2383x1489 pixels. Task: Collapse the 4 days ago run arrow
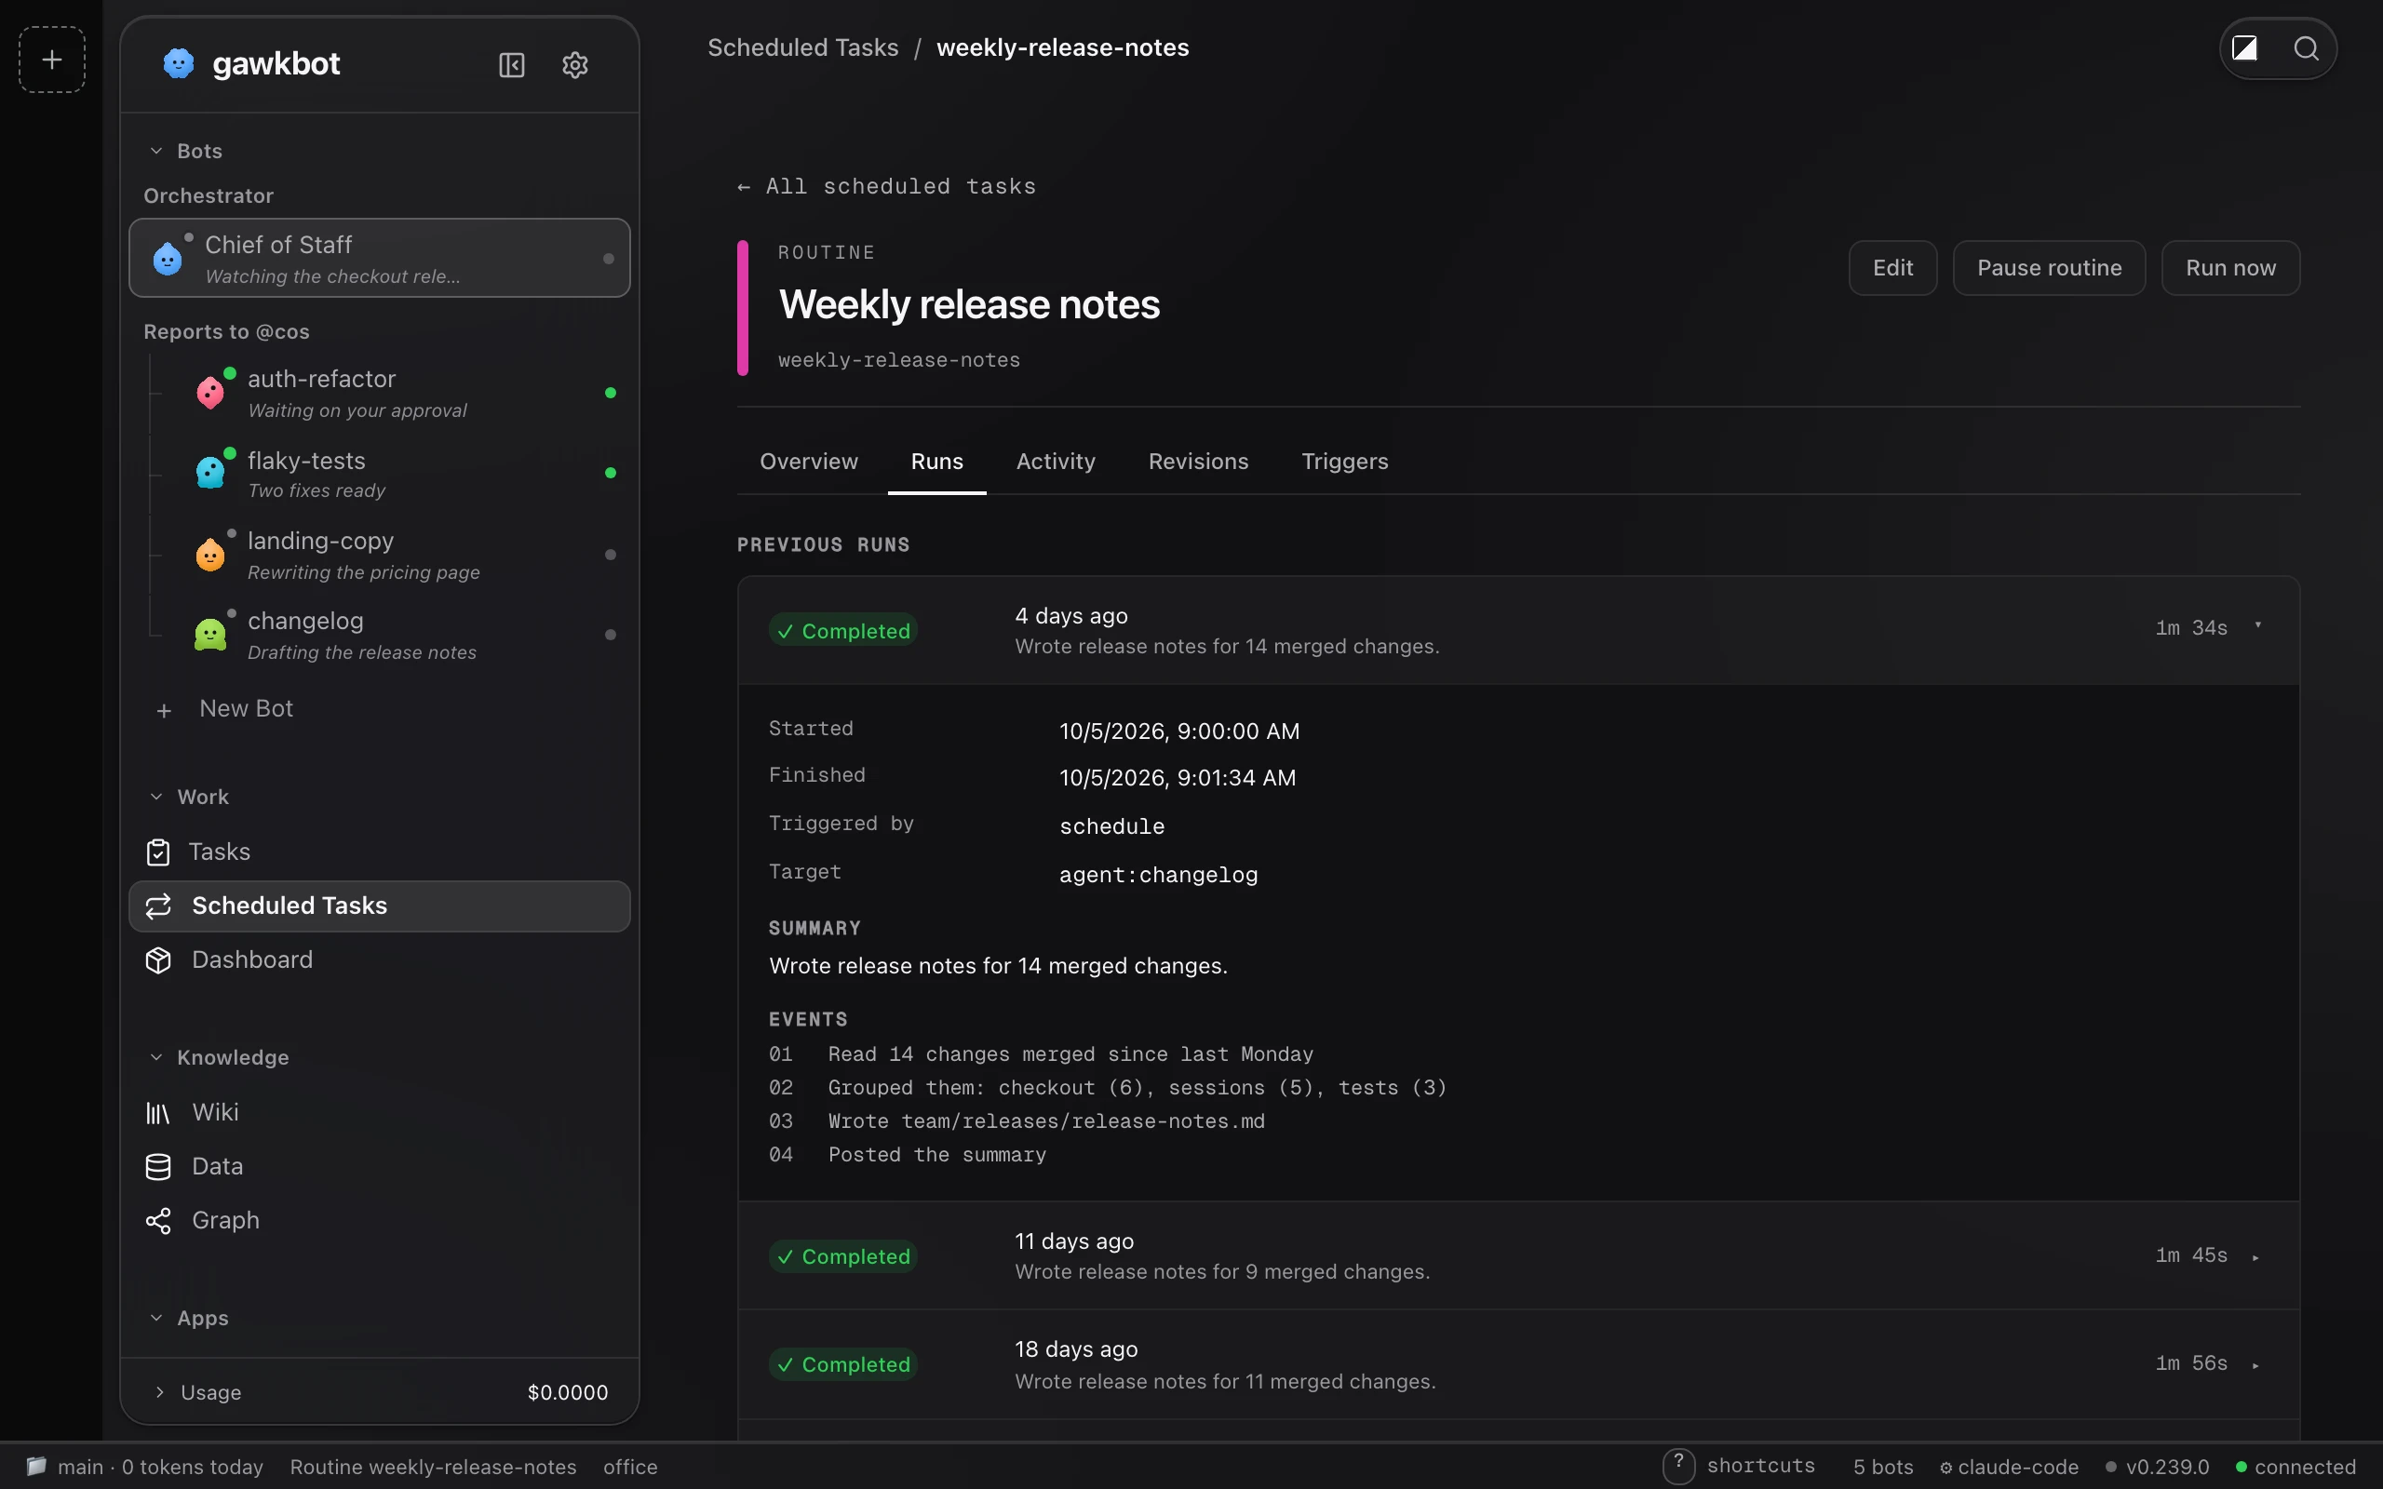tap(2257, 626)
